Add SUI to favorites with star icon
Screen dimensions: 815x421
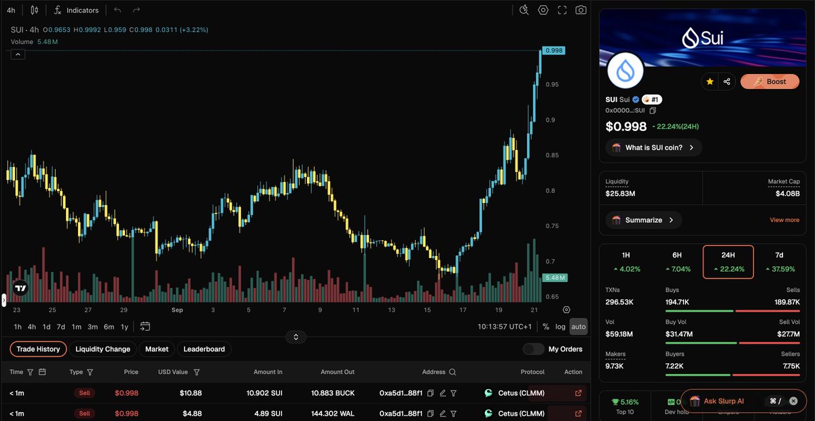pos(710,81)
